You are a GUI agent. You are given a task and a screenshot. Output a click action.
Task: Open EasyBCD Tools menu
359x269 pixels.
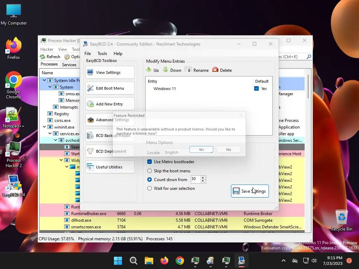(x=102, y=54)
